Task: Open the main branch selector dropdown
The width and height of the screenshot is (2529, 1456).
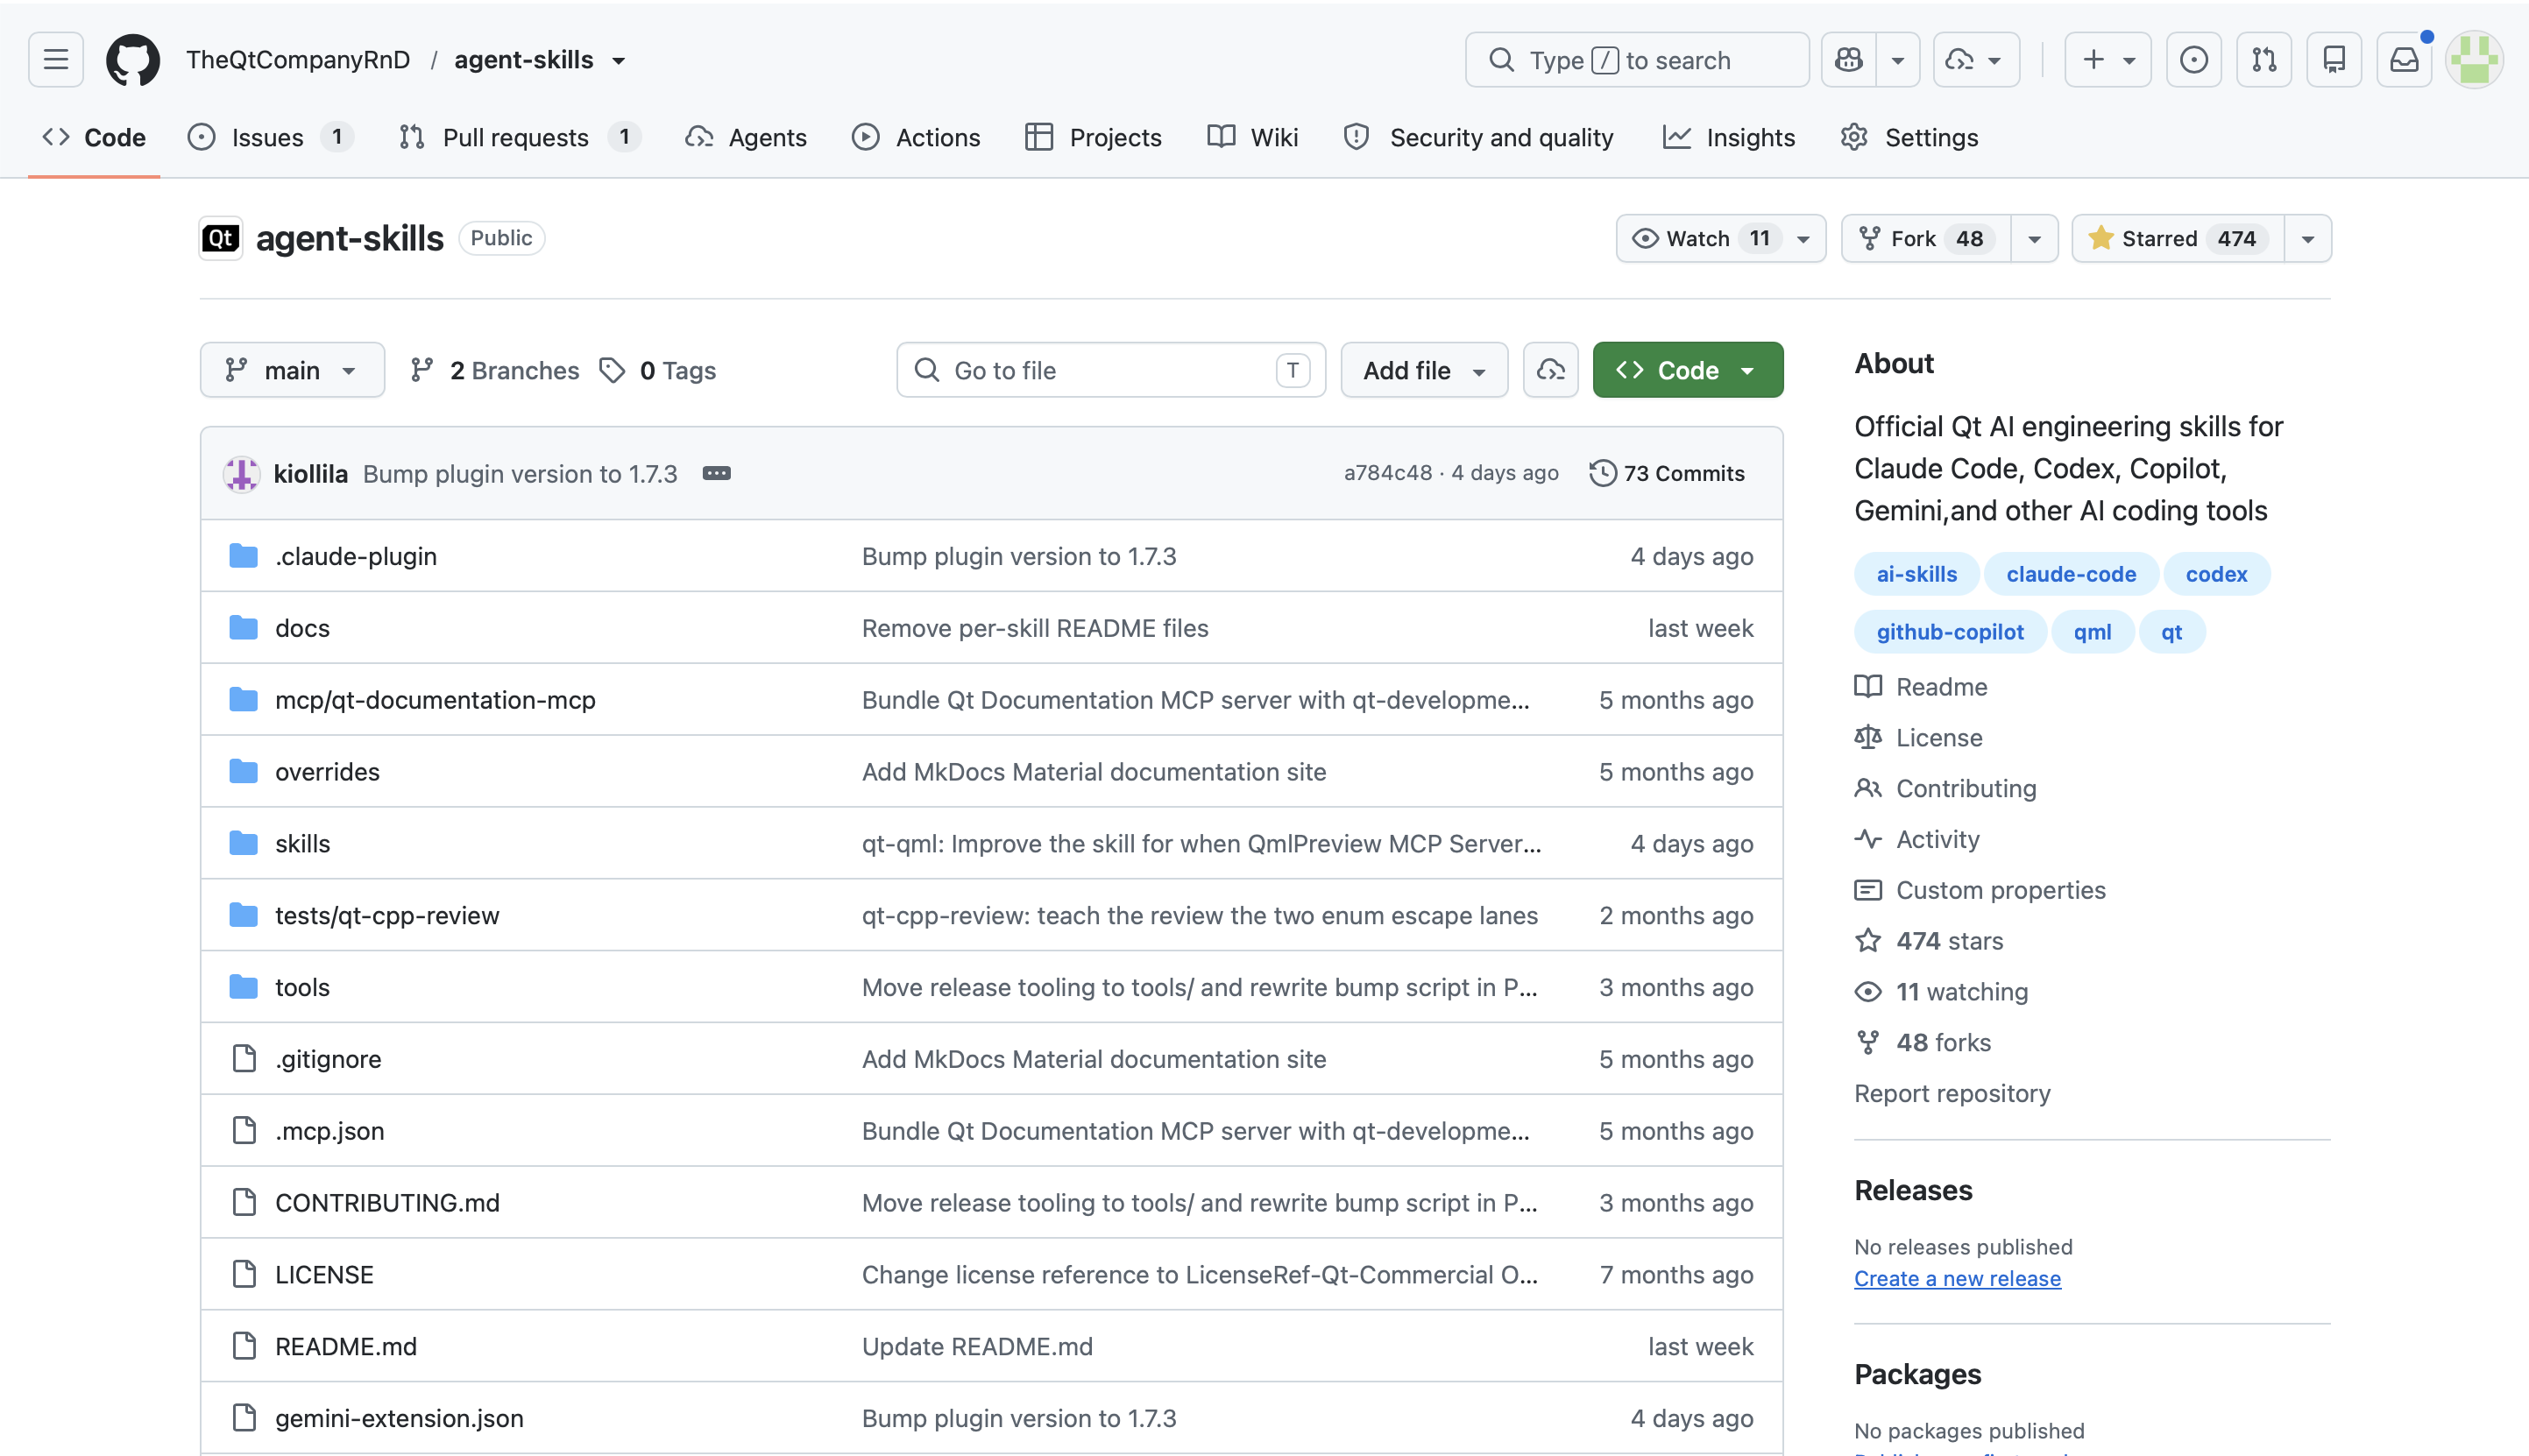Action: click(x=292, y=370)
